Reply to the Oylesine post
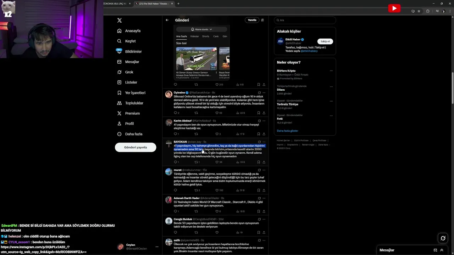This screenshot has height=255, width=454. click(175, 113)
